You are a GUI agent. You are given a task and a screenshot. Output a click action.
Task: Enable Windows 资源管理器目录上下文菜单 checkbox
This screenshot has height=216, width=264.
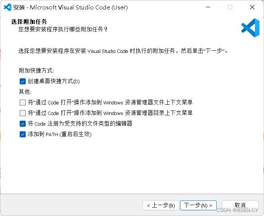[x=23, y=113]
